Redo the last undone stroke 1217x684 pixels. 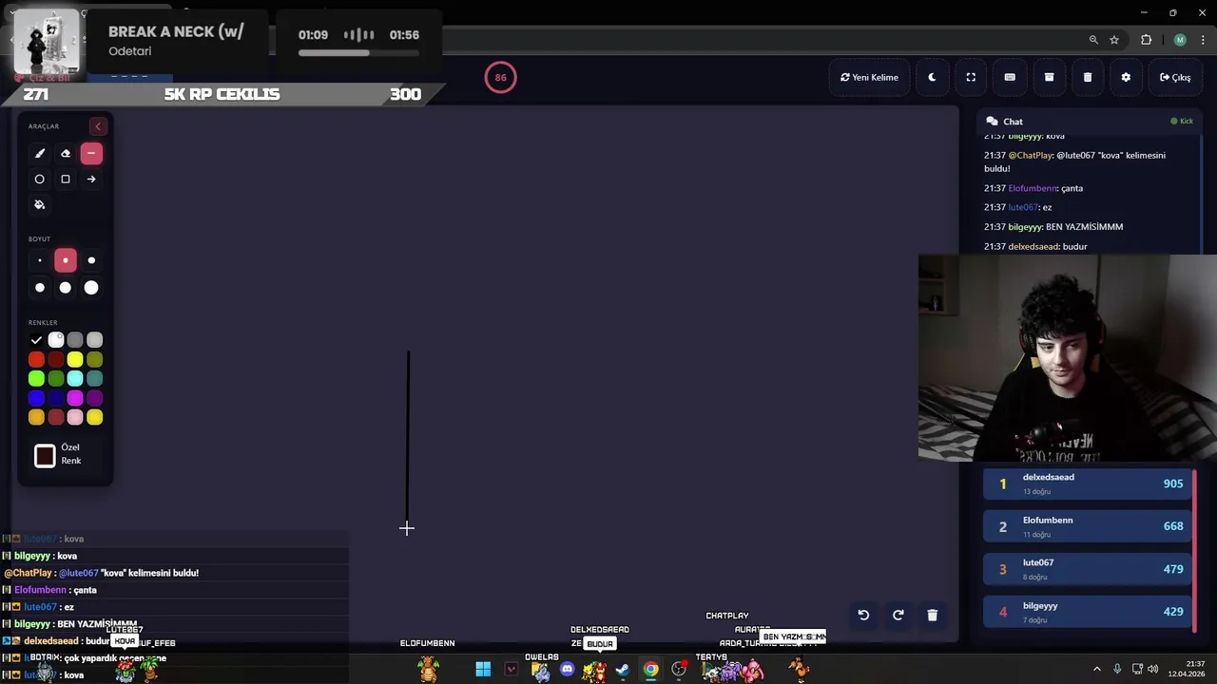[x=898, y=615]
